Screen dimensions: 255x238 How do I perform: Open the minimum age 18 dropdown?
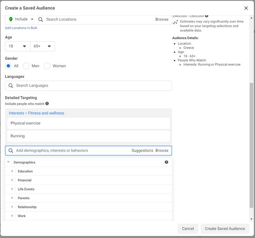point(17,46)
